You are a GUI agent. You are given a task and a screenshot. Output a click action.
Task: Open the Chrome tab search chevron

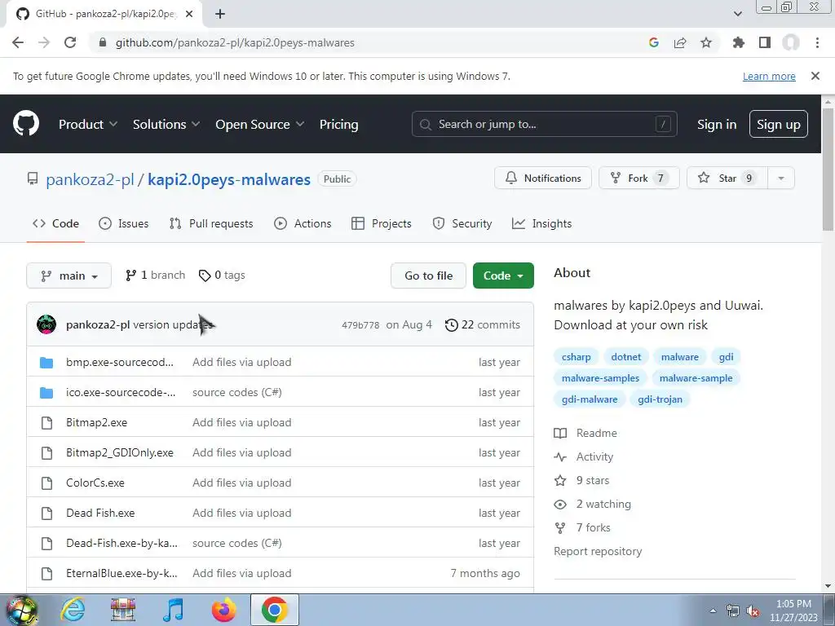click(737, 14)
